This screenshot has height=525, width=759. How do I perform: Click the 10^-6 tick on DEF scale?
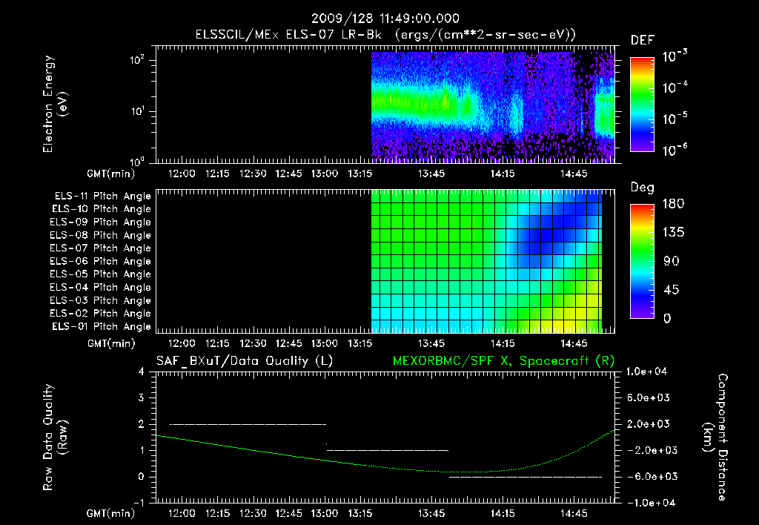[x=675, y=150]
